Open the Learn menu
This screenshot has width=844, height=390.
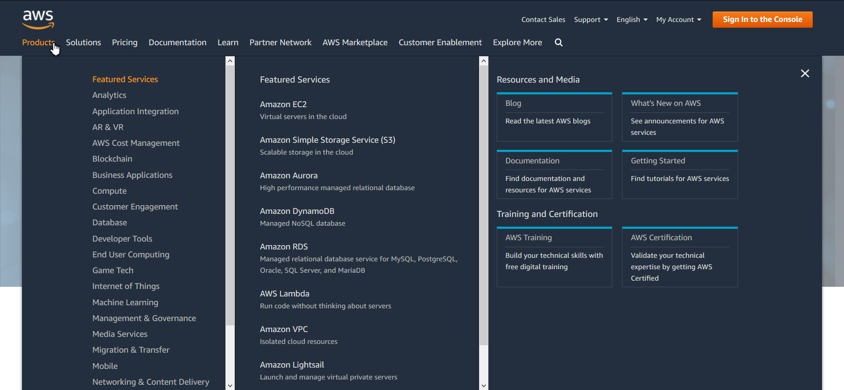(x=228, y=42)
